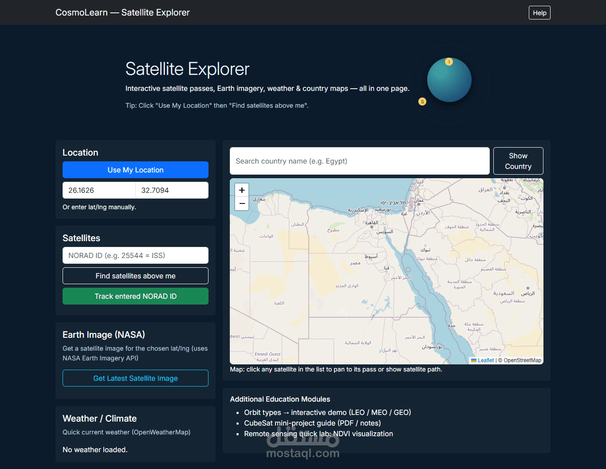Click the Additional Education Modules heading
Viewport: 606px width, 469px height.
click(280, 399)
